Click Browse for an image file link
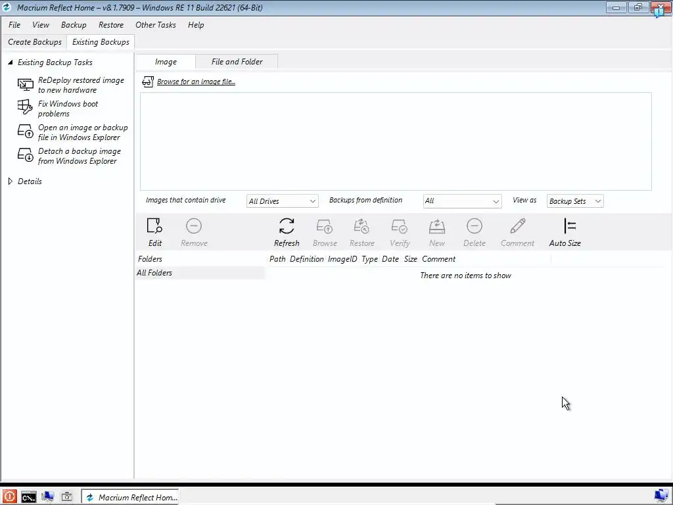Screen dimensions: 673x505 tap(196, 82)
